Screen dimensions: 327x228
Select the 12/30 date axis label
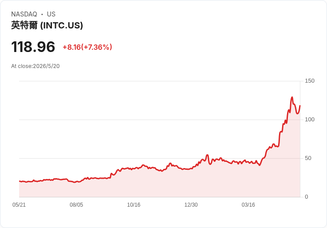(191, 204)
